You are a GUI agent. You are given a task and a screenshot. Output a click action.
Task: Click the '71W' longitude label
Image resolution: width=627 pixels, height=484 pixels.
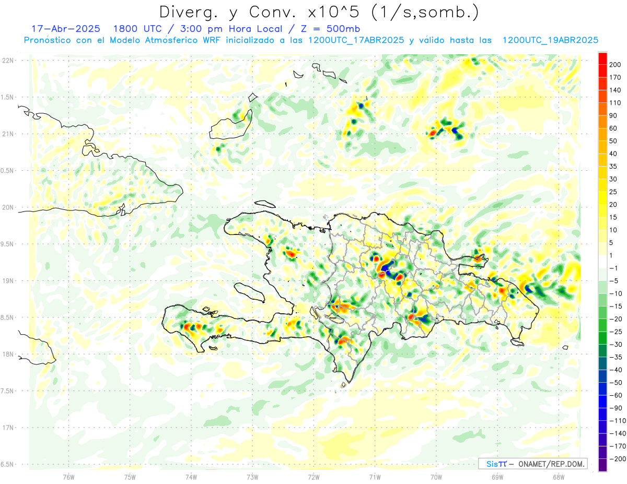point(375,477)
